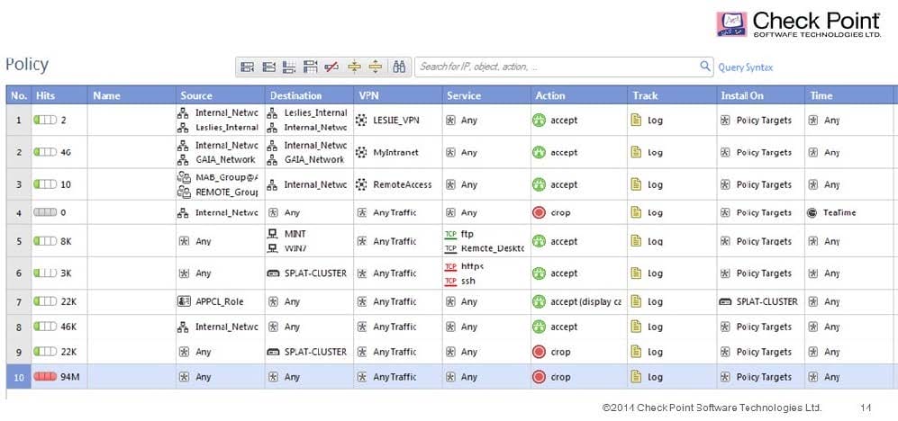Viewport: 898px width, 421px height.
Task: Click Any Traffic in rule 4 VPN
Action: (x=395, y=212)
